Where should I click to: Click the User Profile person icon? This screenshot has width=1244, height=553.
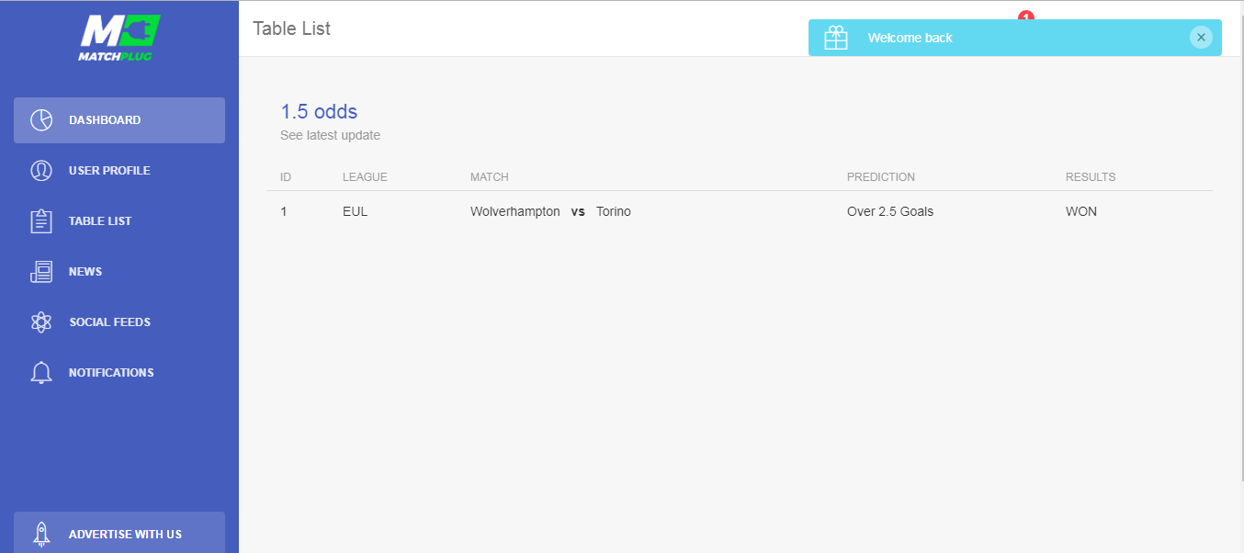[x=41, y=171]
